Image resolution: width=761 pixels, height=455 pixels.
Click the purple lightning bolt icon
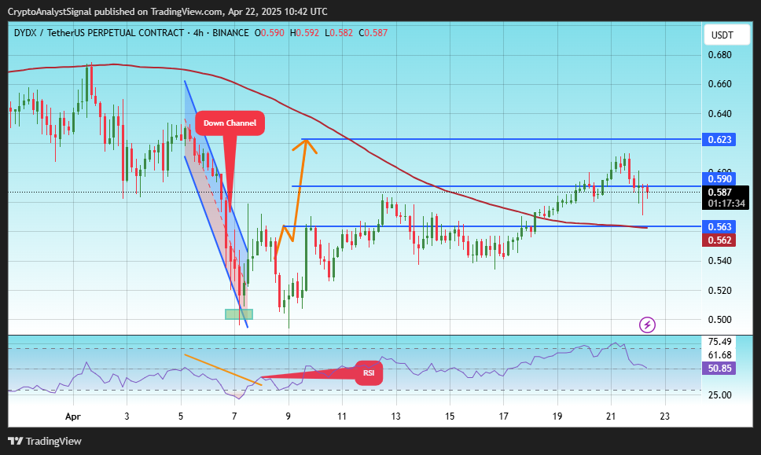pos(648,325)
